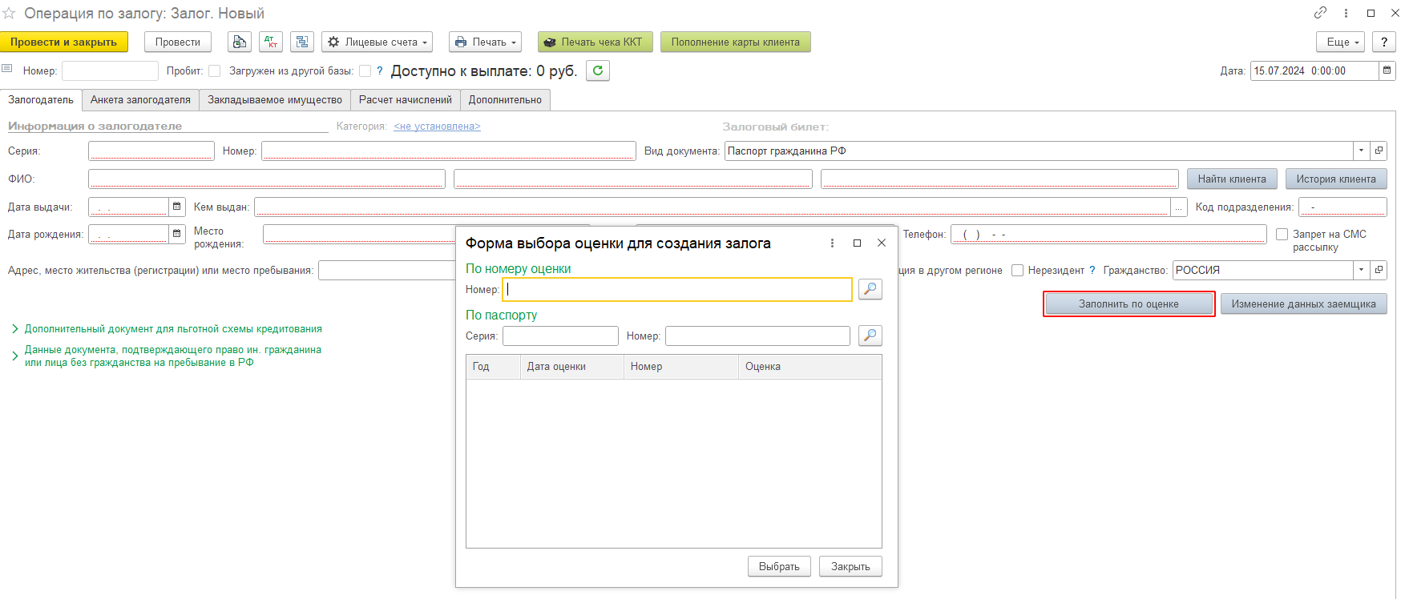Open calendar for Дата рождения
The height and width of the screenshot is (599, 1405).
pyautogui.click(x=177, y=234)
